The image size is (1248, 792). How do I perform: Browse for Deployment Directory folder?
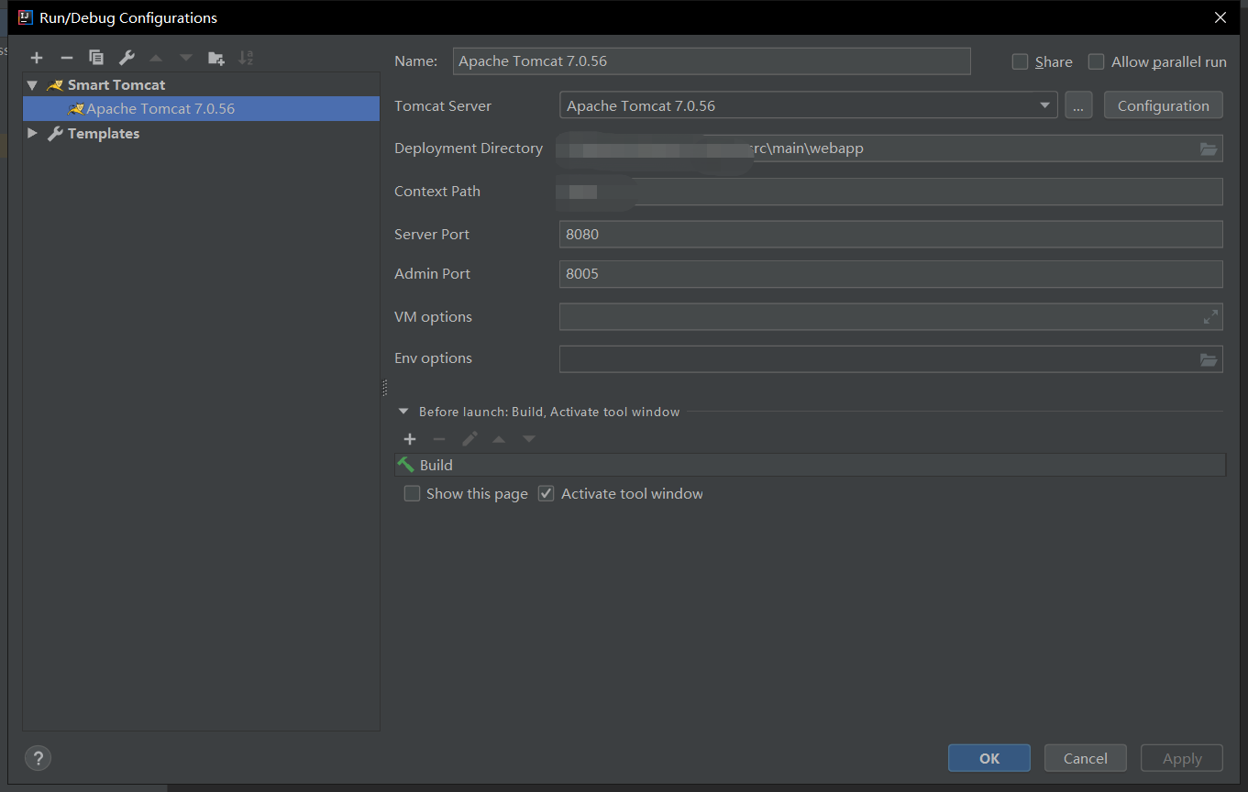pyautogui.click(x=1209, y=148)
